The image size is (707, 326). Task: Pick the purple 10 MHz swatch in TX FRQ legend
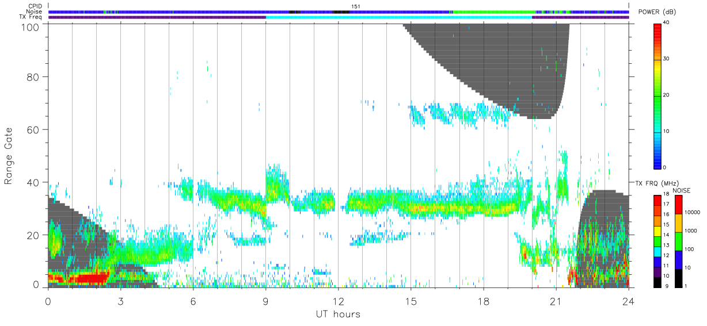point(658,272)
